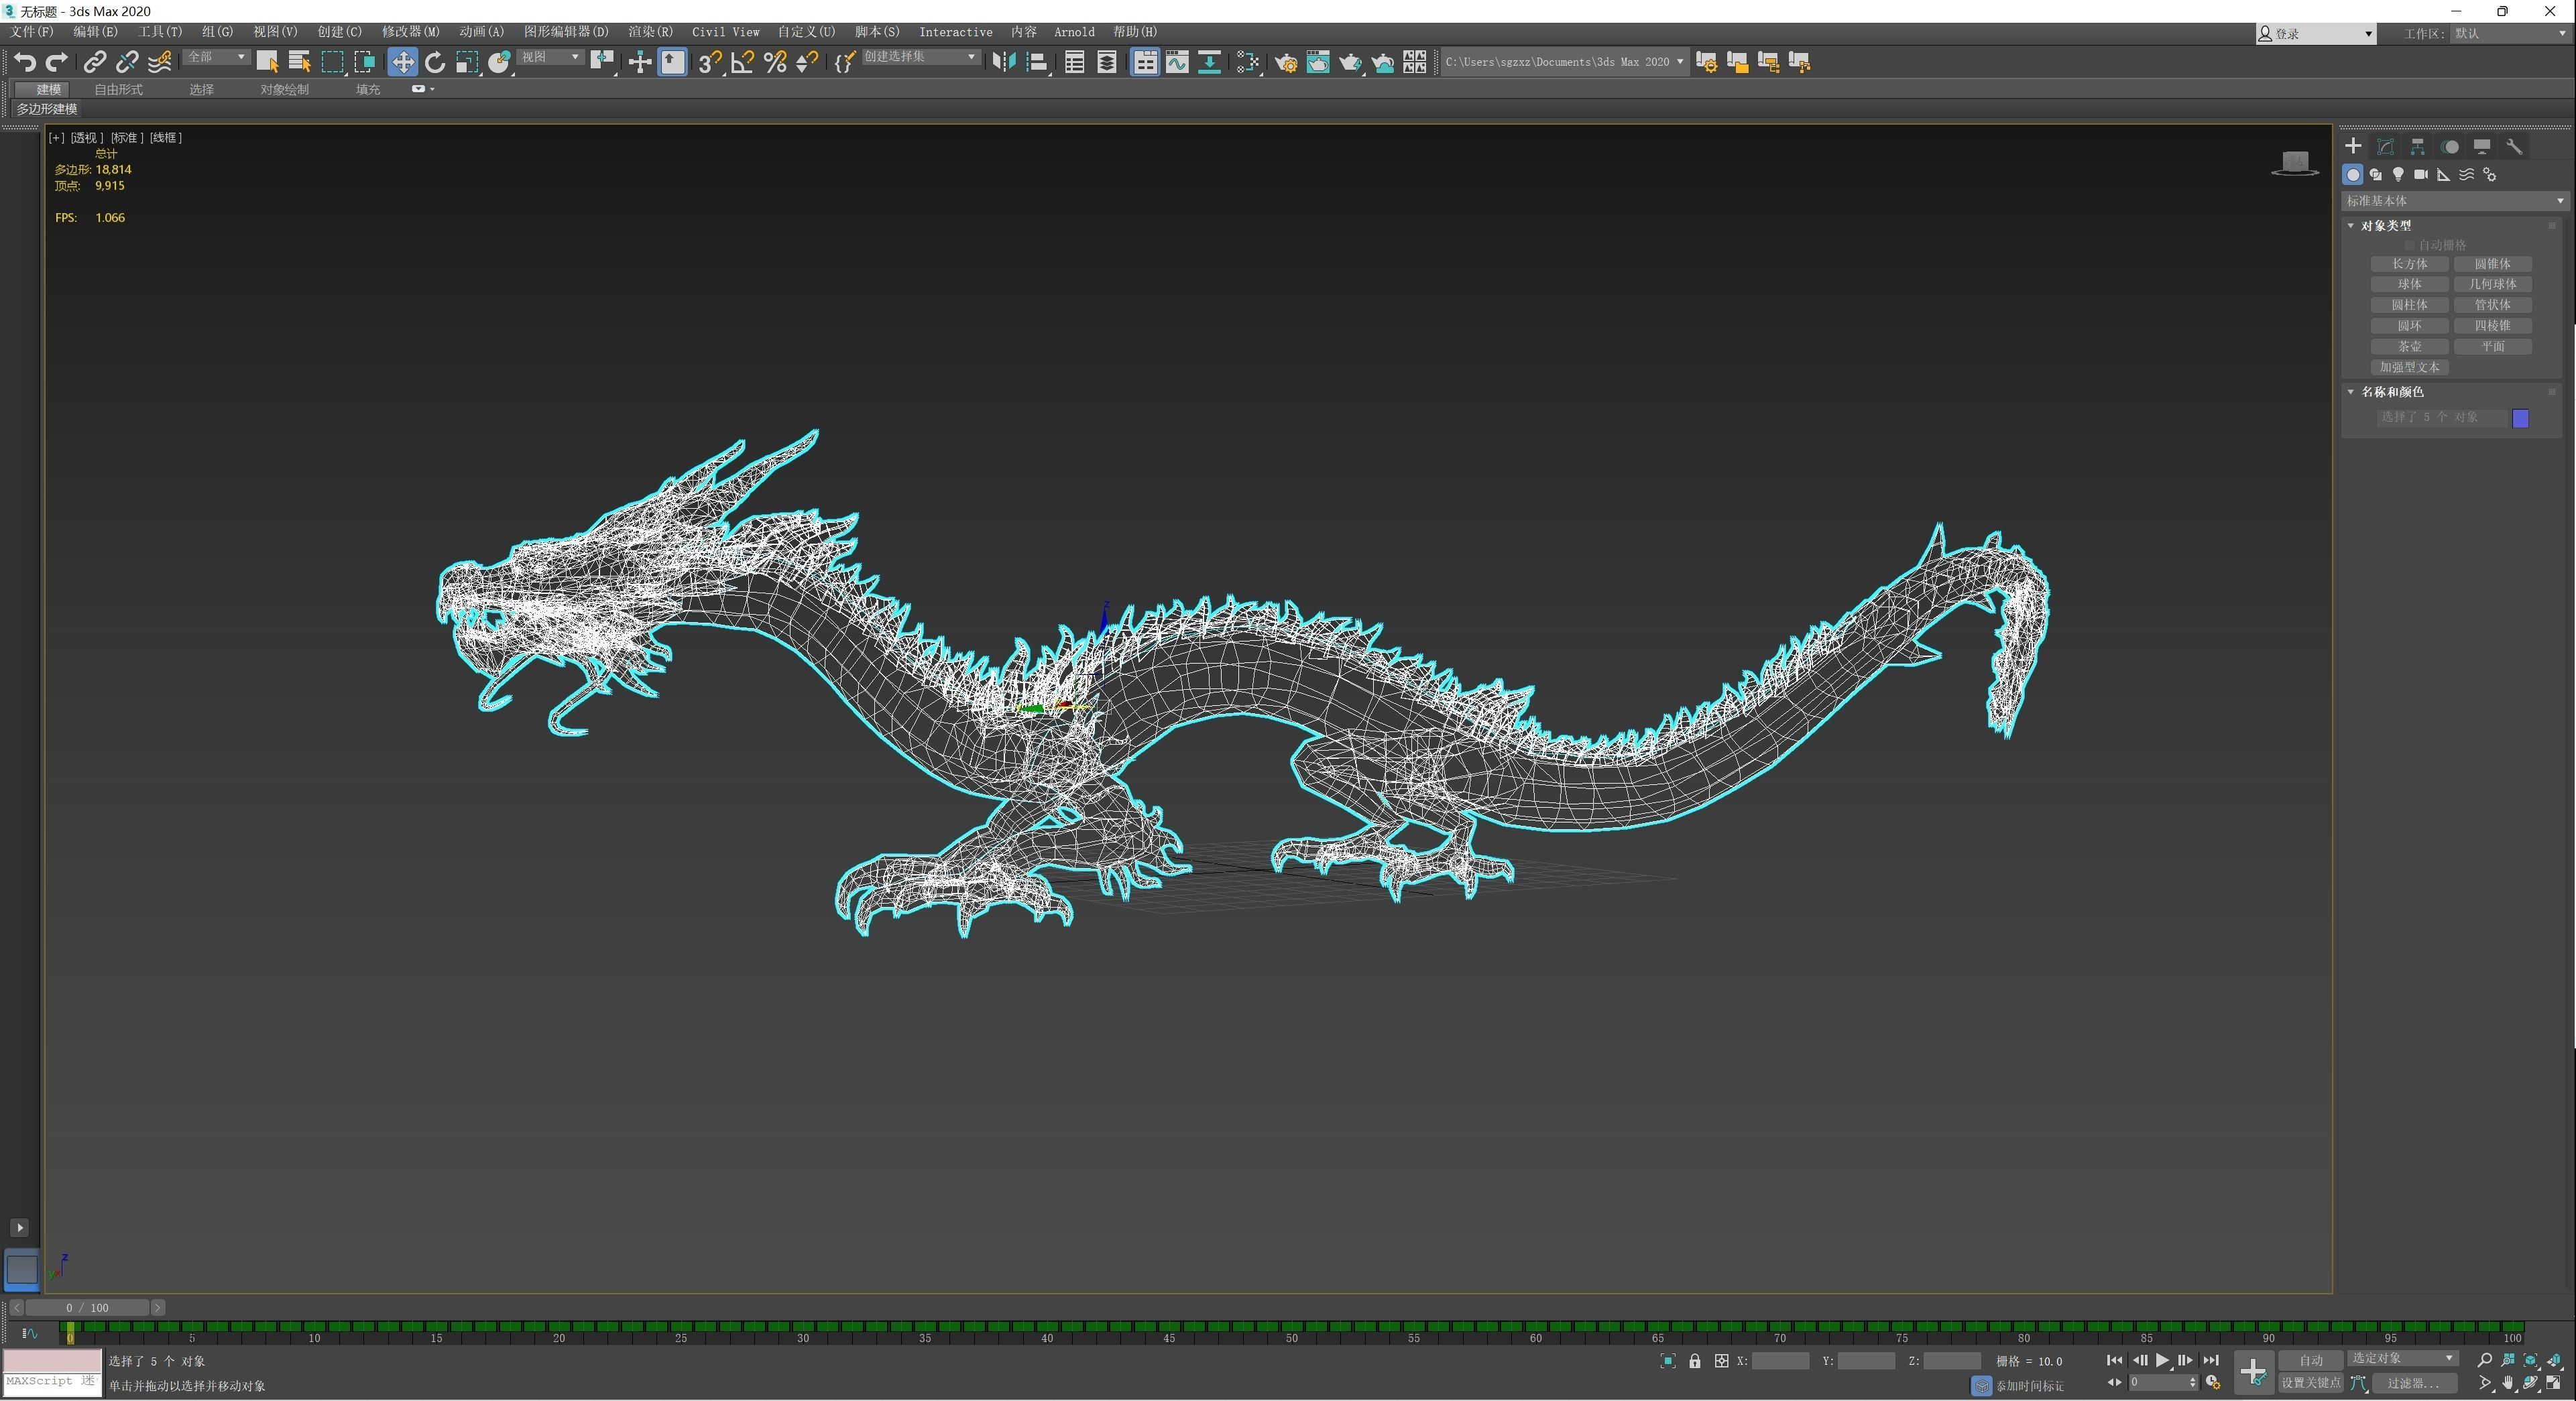Select the Shapes category icon
The height and width of the screenshot is (1401, 2576).
click(2376, 175)
